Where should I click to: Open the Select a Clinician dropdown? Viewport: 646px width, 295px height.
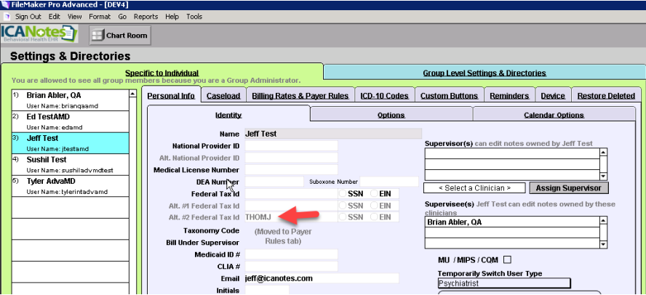click(x=472, y=188)
